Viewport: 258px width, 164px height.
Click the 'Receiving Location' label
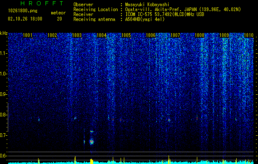point(96,9)
